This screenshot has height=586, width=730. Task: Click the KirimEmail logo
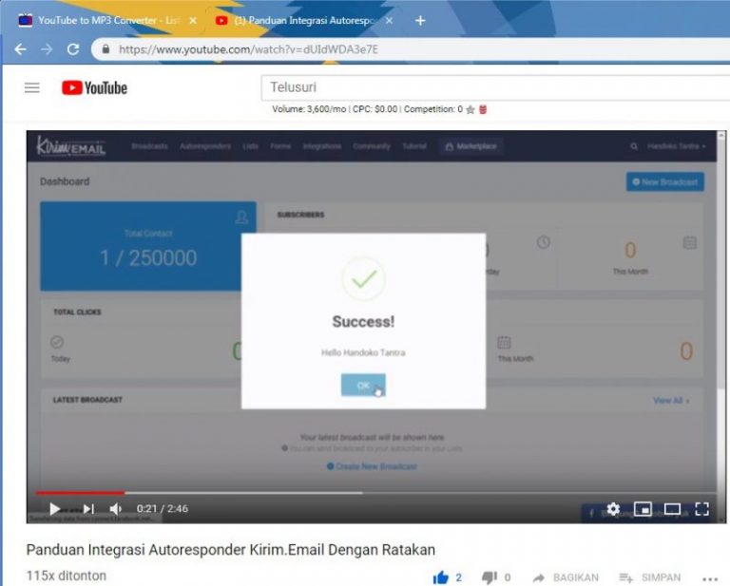(71, 146)
